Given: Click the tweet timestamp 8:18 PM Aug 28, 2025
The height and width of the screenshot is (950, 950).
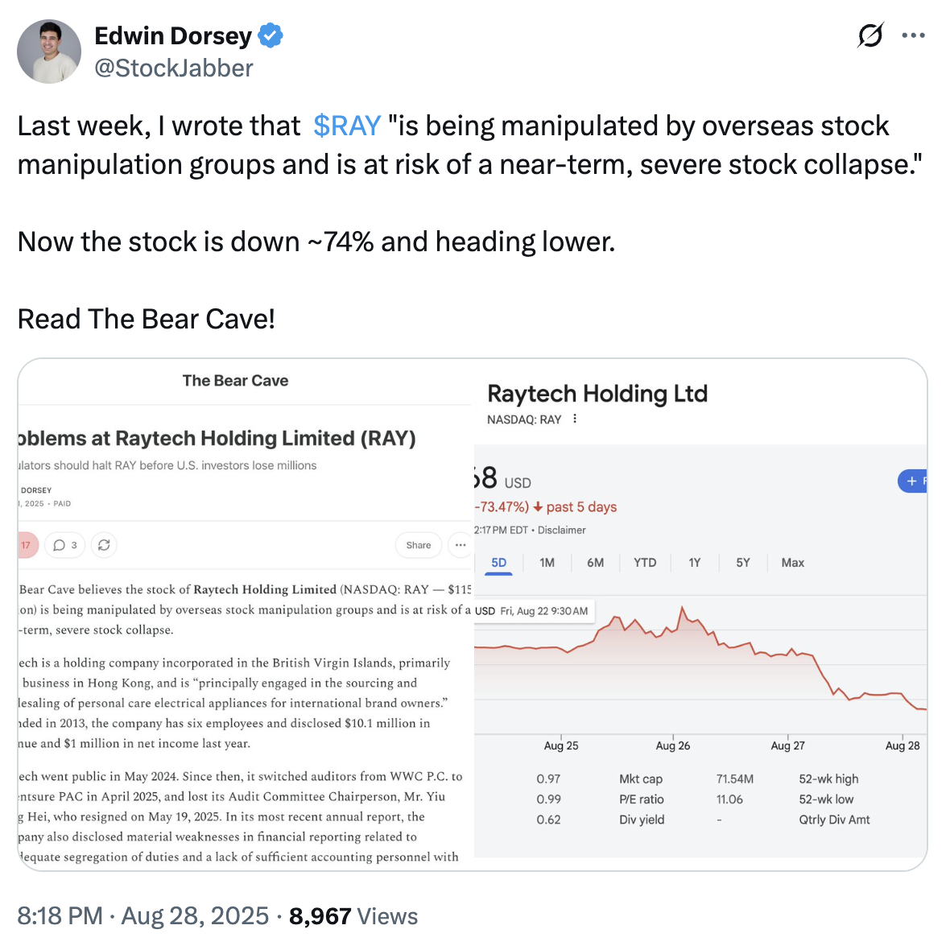Looking at the screenshot, I should click(143, 916).
